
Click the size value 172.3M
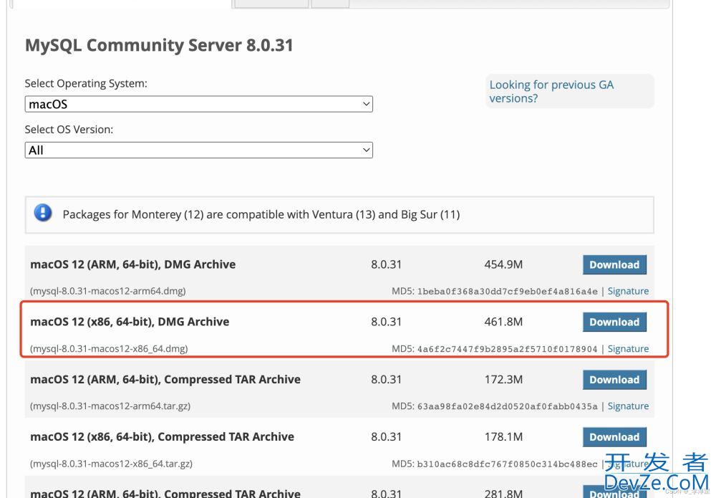[x=503, y=380]
